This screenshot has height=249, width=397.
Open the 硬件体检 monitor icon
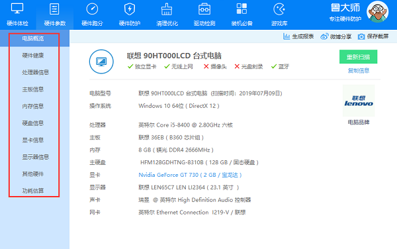pyautogui.click(x=17, y=9)
